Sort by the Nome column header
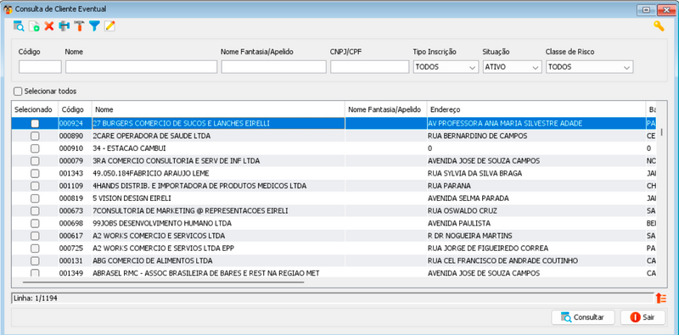679x335 pixels. (218, 109)
